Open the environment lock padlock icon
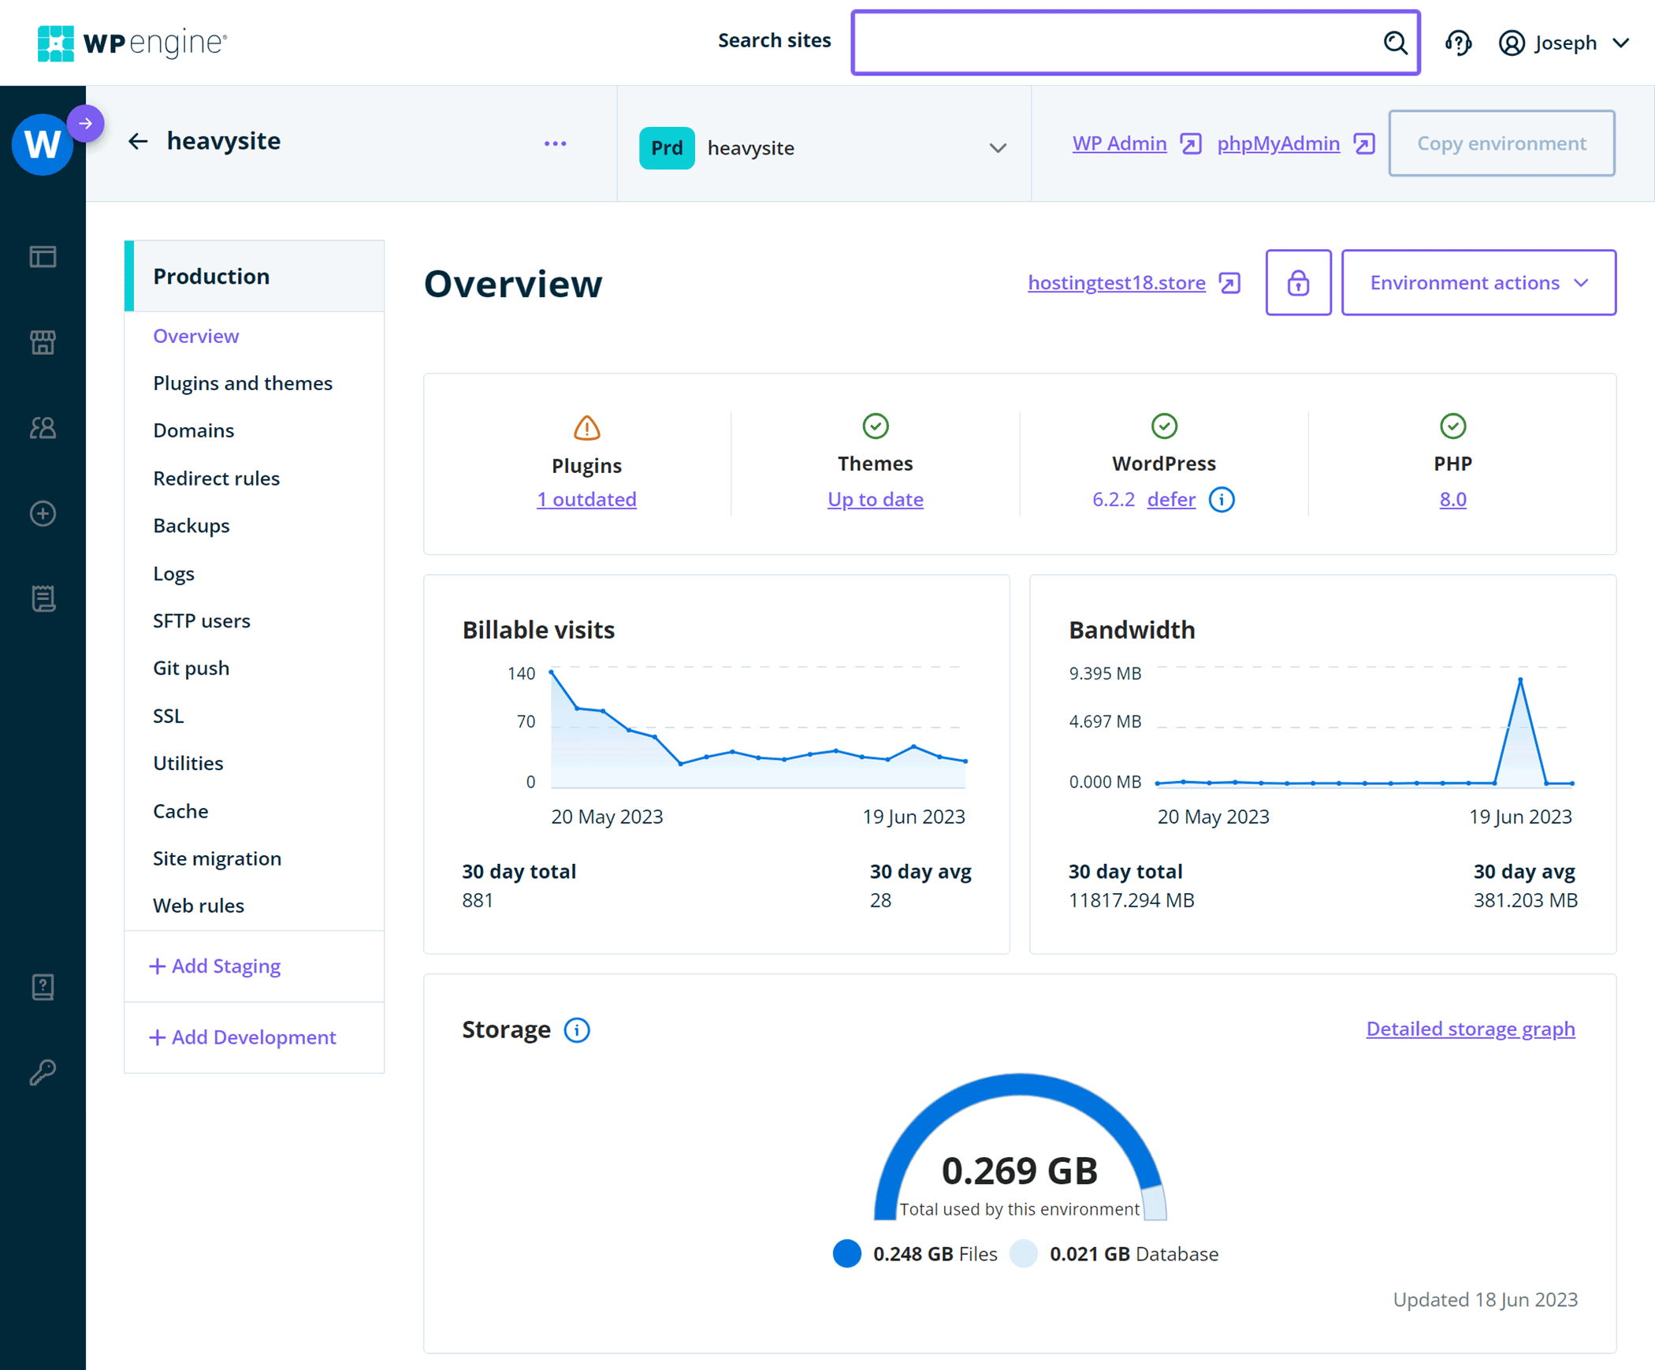 coord(1298,282)
